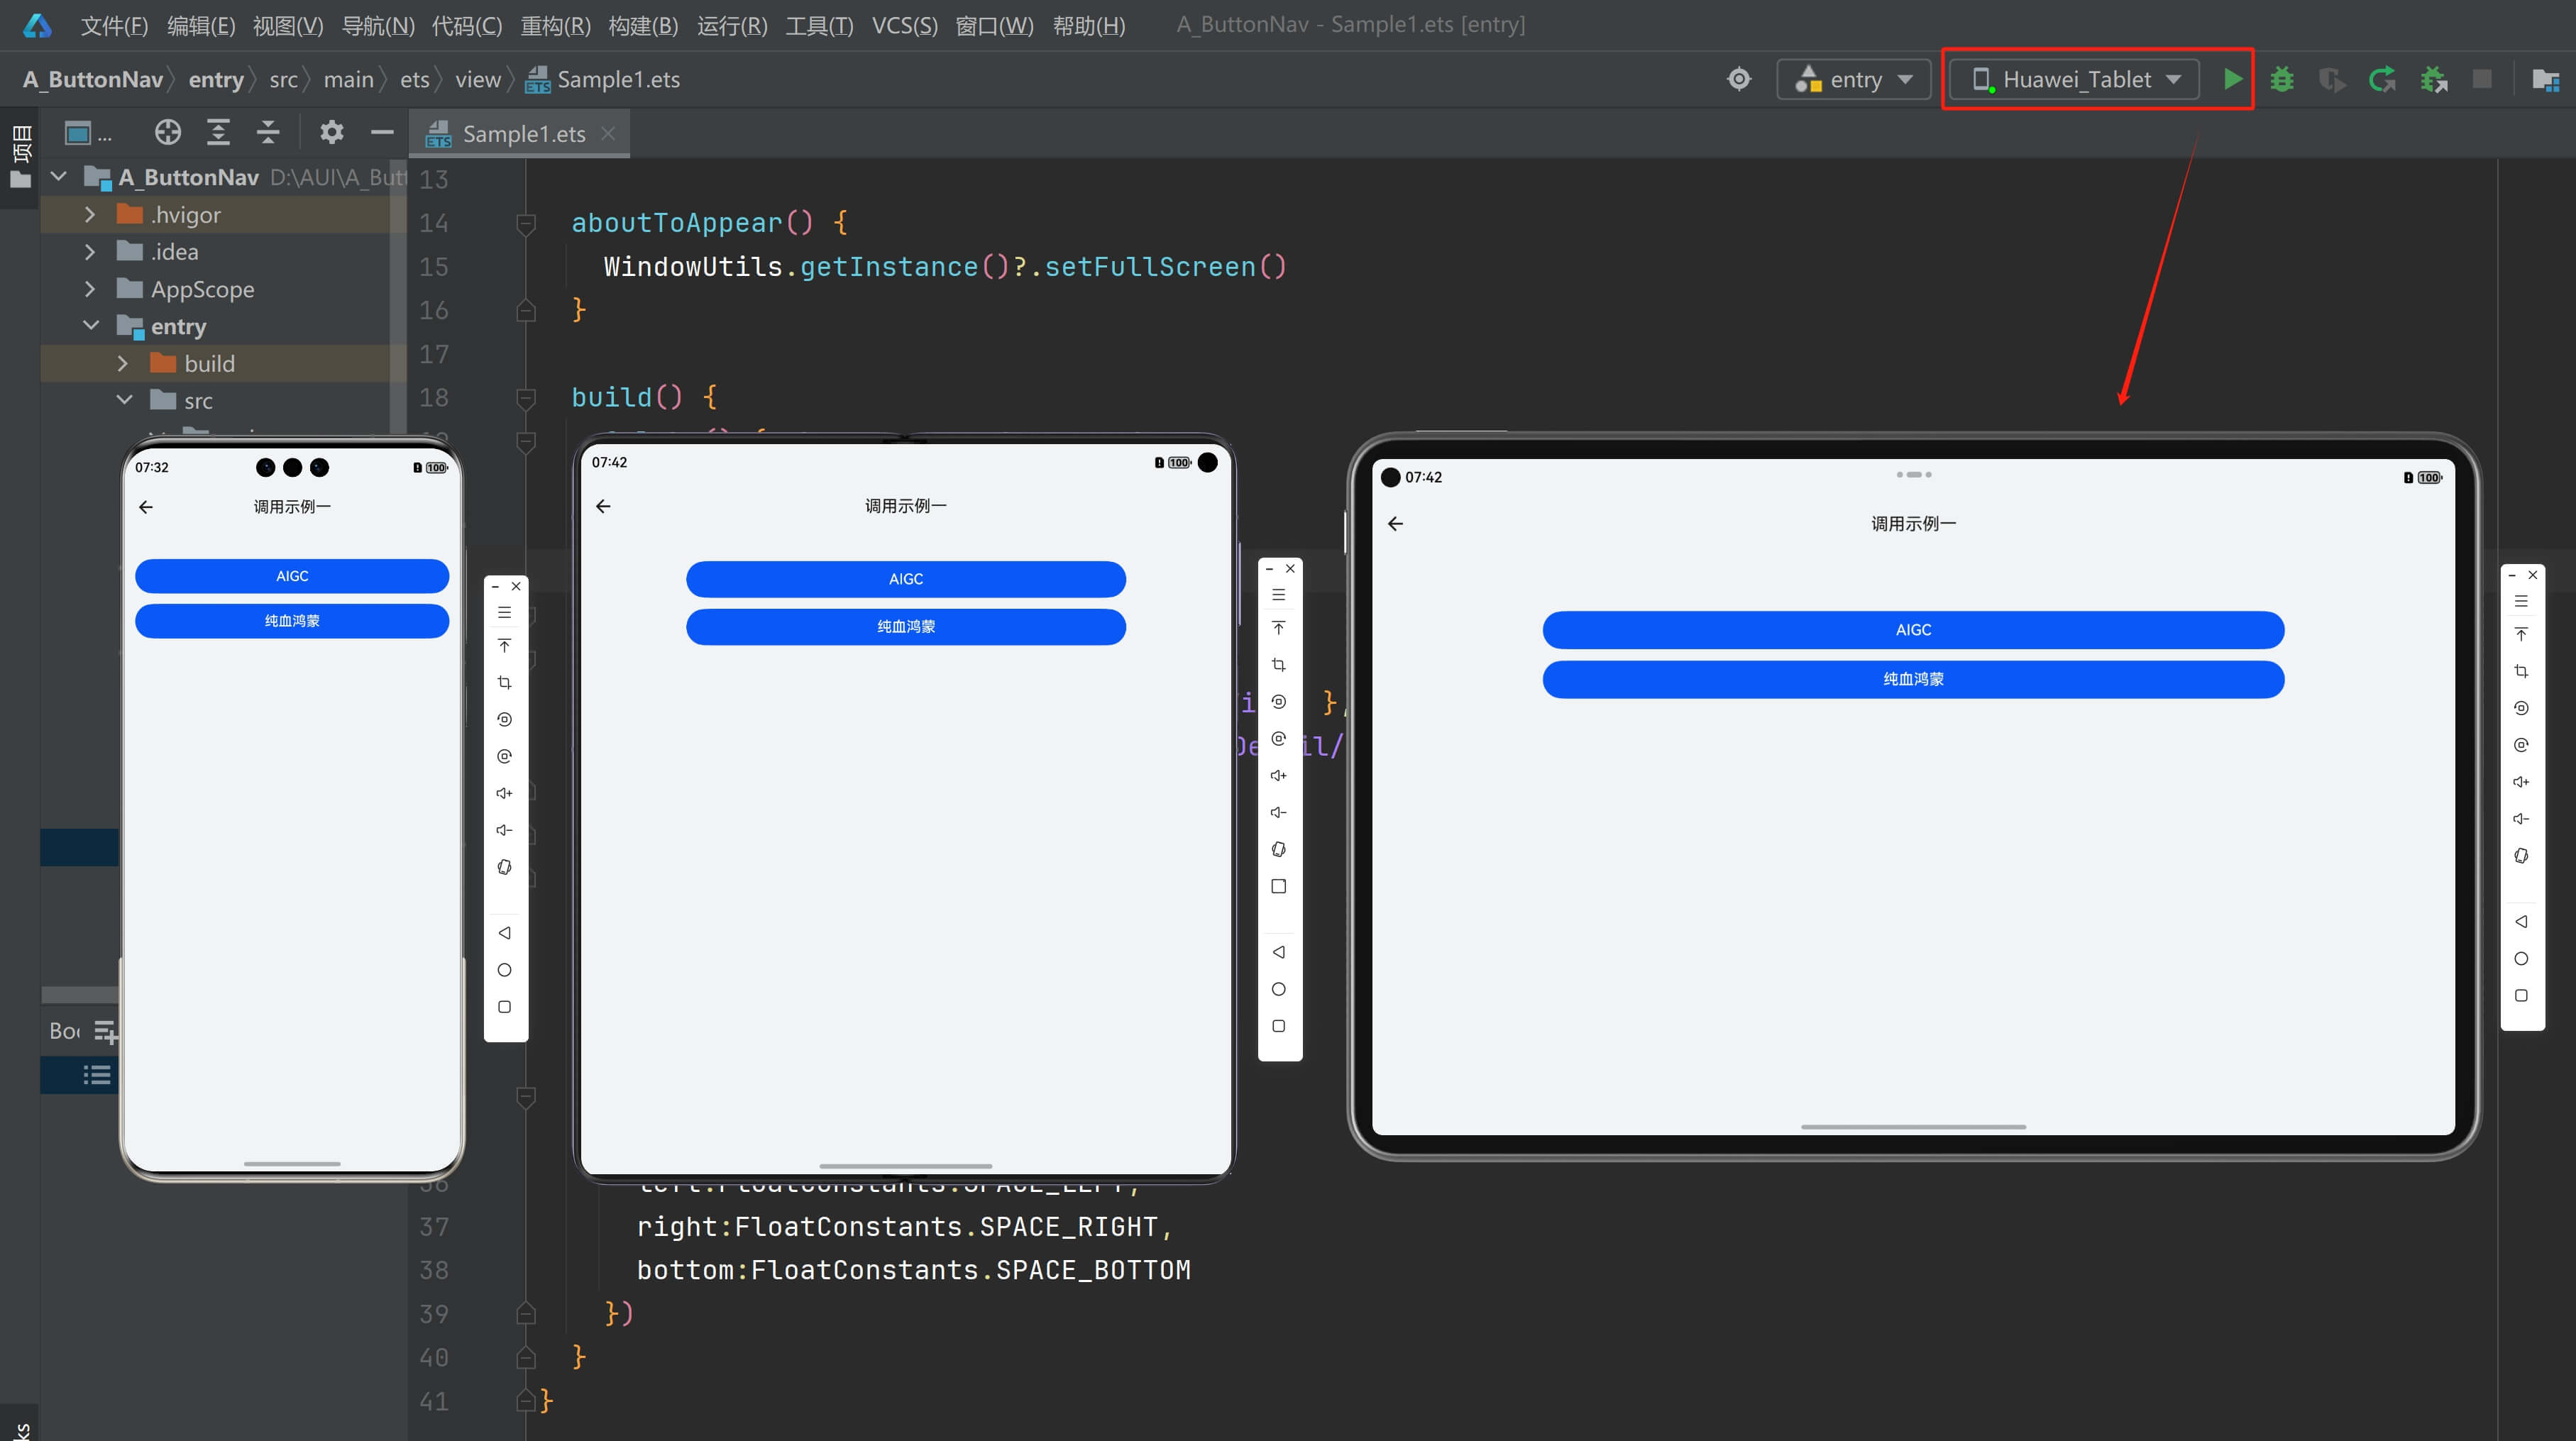2576x1441 pixels.
Task: Collapse the entry folder in tree
Action: tap(91, 326)
